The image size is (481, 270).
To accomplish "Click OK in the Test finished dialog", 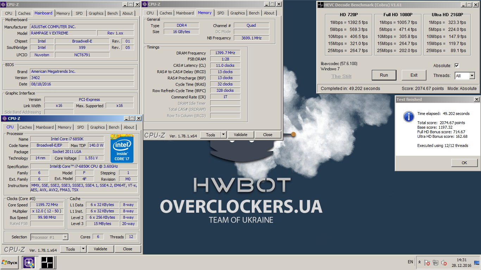I will (x=464, y=163).
